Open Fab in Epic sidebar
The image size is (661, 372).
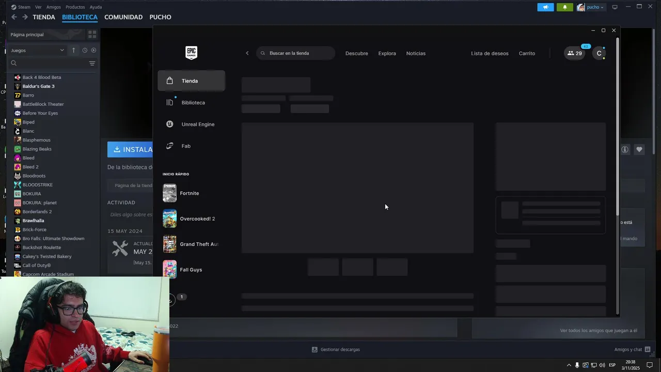point(191,146)
